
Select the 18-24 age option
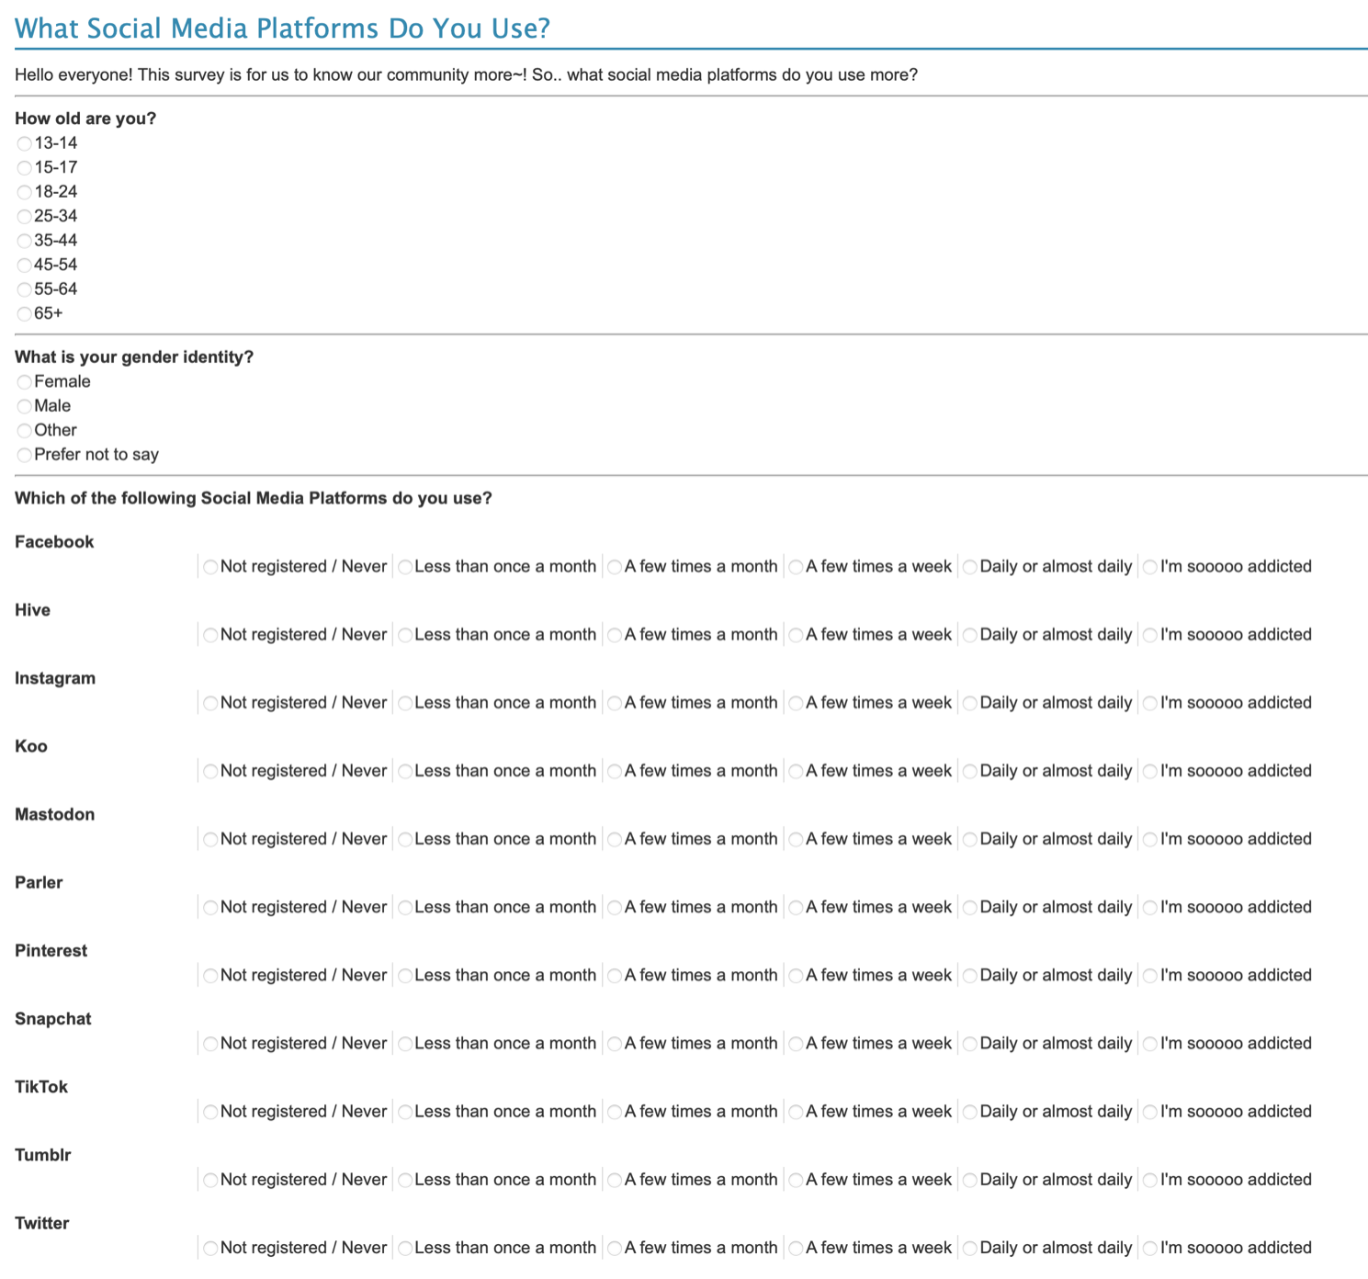(25, 192)
